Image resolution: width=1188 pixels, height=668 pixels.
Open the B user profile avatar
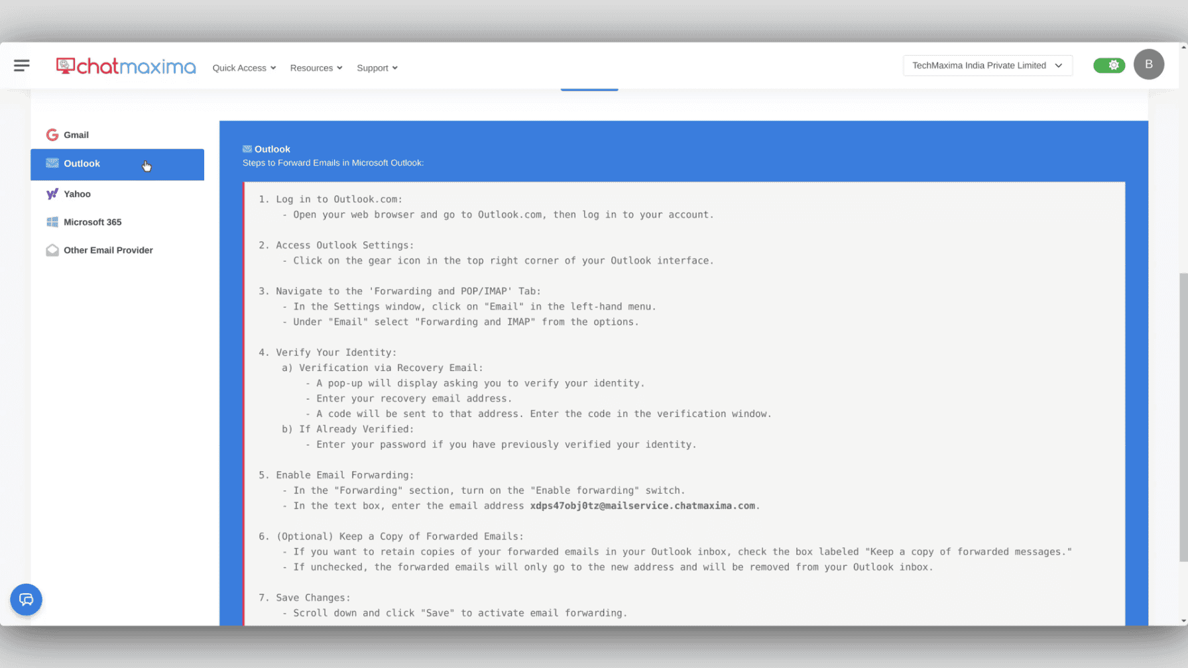1149,65
